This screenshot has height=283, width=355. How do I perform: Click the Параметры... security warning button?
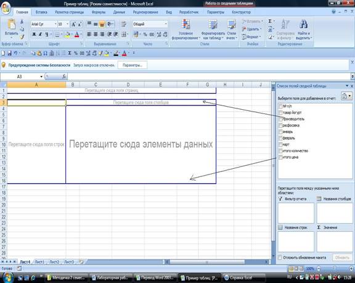(133, 65)
